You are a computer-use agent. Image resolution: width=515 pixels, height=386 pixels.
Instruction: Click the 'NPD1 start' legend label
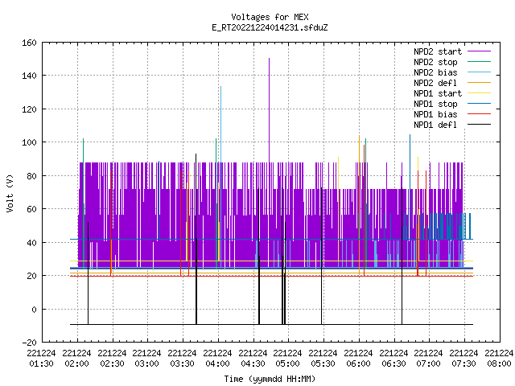click(438, 93)
